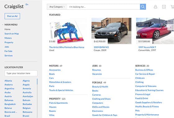Filter location by Azerbaijan

(28, 96)
